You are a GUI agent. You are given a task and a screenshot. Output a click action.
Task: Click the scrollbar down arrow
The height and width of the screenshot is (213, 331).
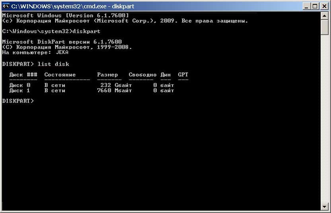(x=324, y=206)
